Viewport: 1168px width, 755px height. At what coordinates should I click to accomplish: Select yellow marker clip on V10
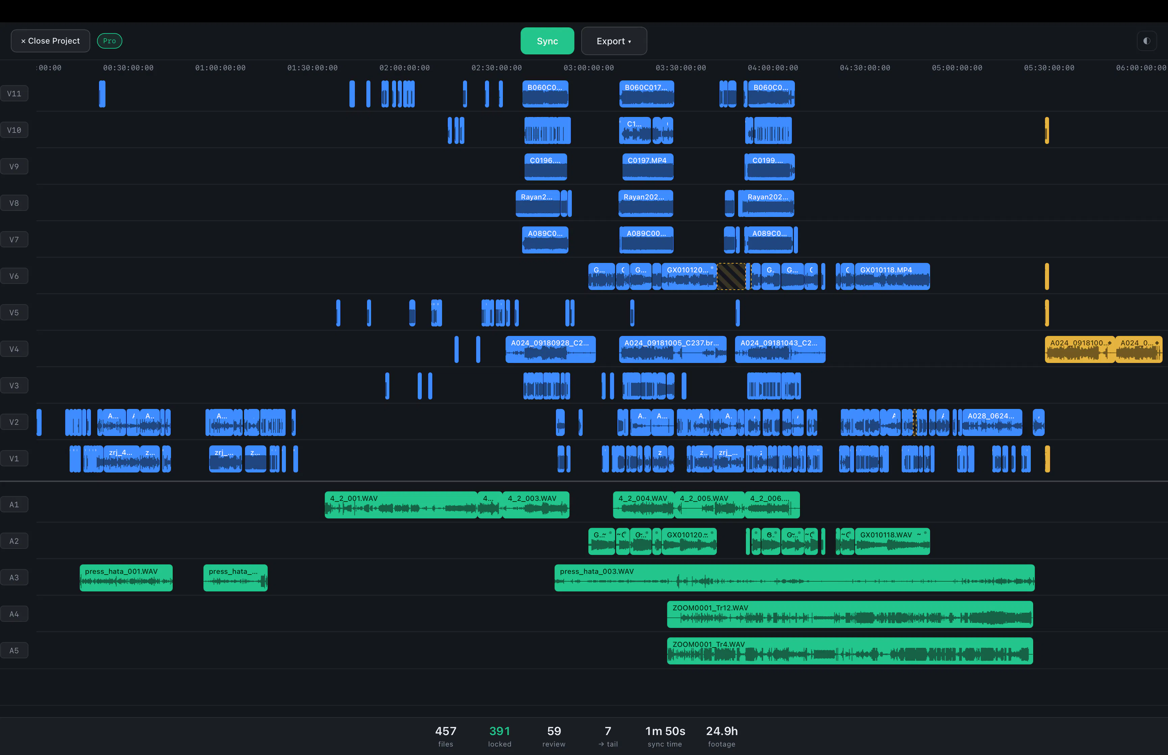(1046, 130)
